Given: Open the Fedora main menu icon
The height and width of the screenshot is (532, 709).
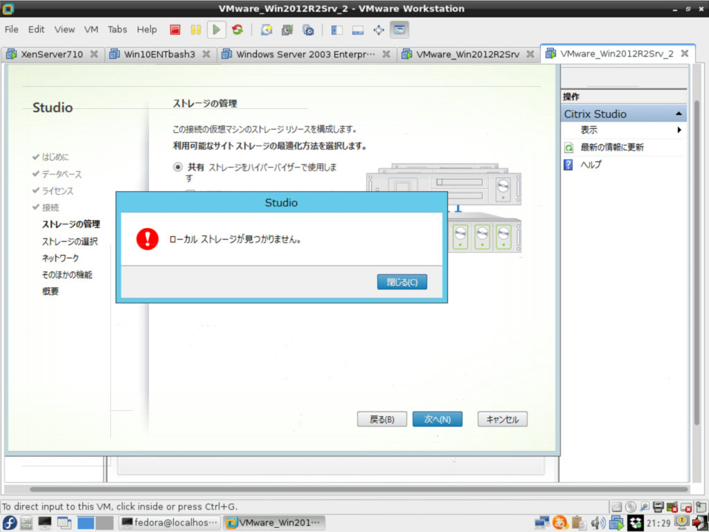Looking at the screenshot, I should point(9,522).
